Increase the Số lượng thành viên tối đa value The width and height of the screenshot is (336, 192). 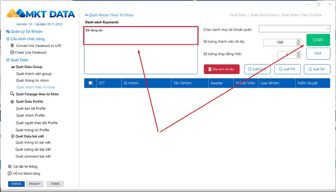[x=298, y=41]
